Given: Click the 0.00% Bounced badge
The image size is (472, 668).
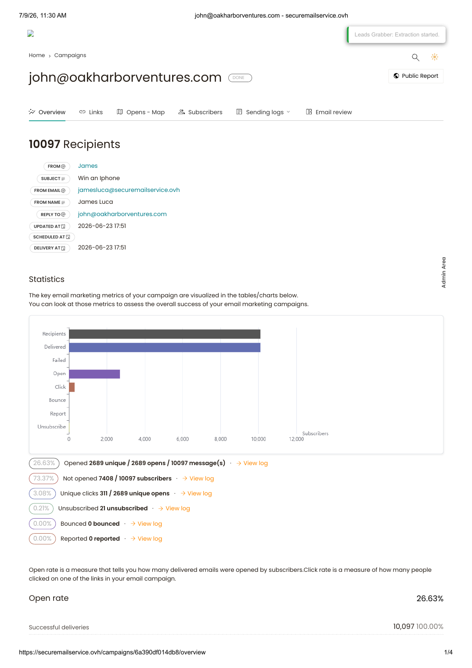Looking at the screenshot, I should [x=42, y=524].
